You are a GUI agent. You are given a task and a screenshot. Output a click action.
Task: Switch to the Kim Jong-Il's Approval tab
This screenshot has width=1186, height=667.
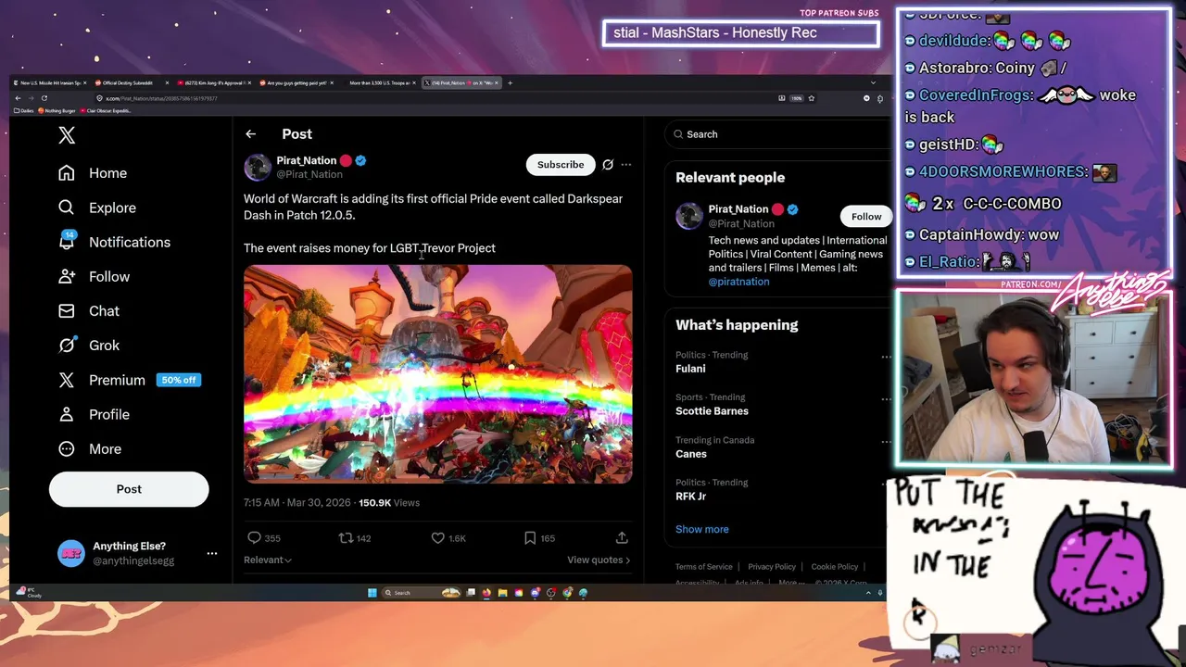pyautogui.click(x=213, y=83)
